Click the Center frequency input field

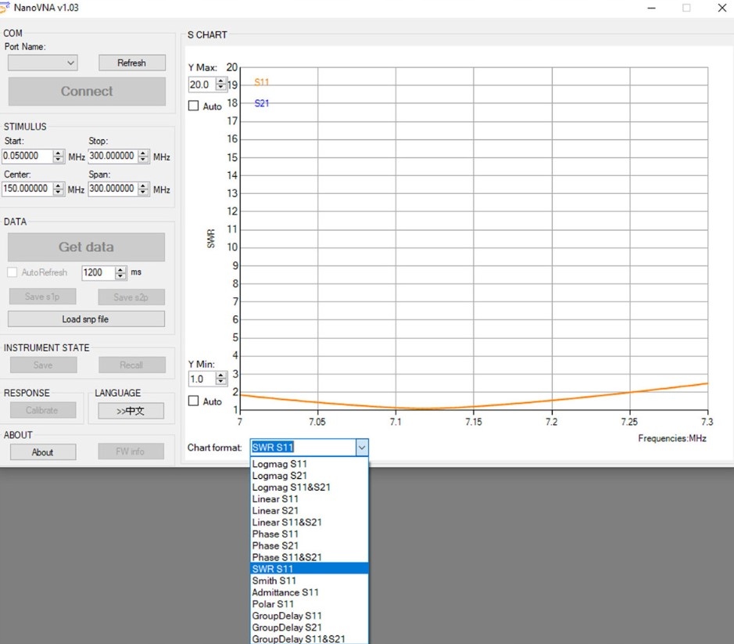(27, 189)
